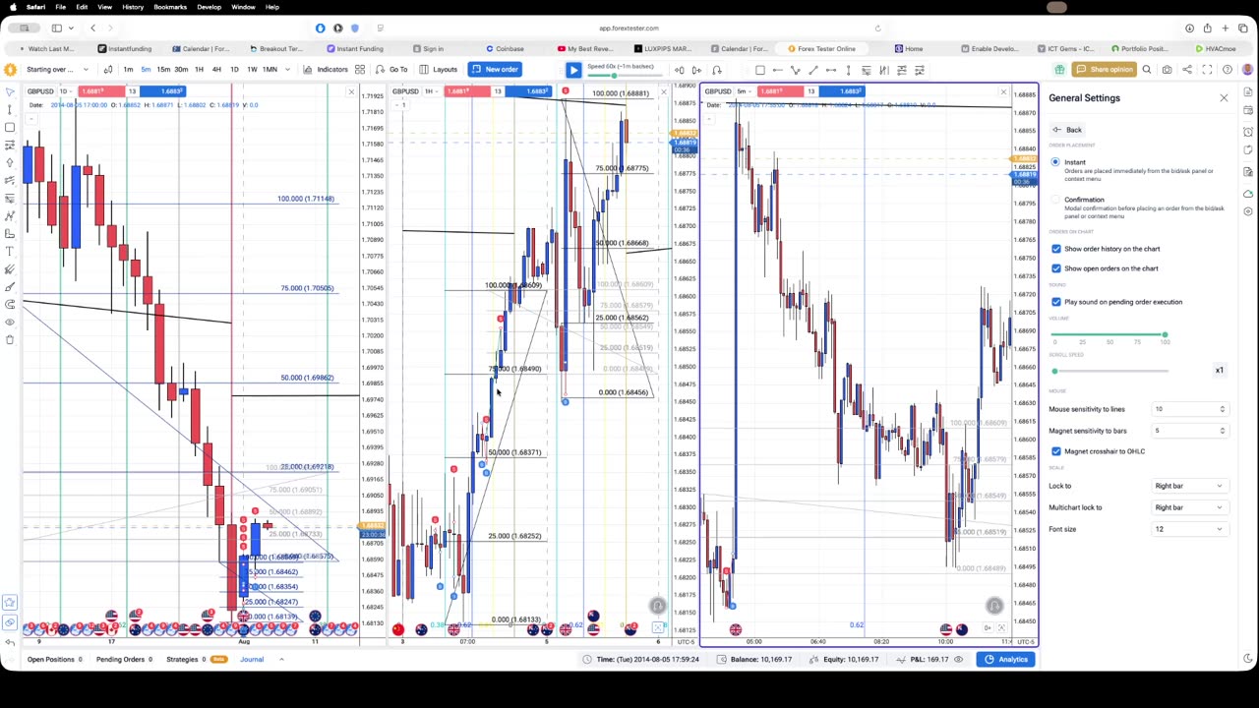The width and height of the screenshot is (1259, 708).
Task: Open the gift rewards icon
Action: 1059,70
